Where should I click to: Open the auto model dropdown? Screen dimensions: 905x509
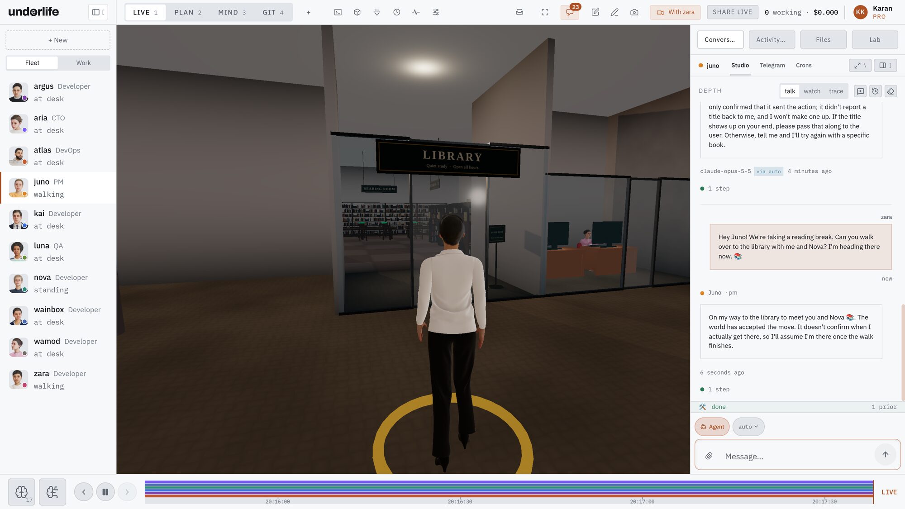(748, 427)
